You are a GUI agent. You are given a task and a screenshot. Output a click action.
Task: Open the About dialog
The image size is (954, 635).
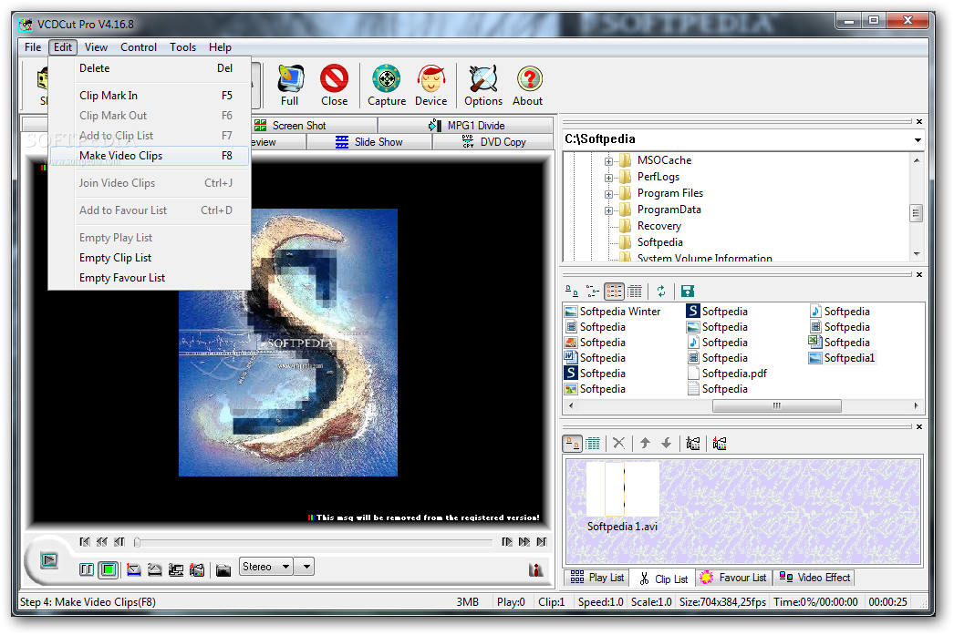pyautogui.click(x=527, y=85)
